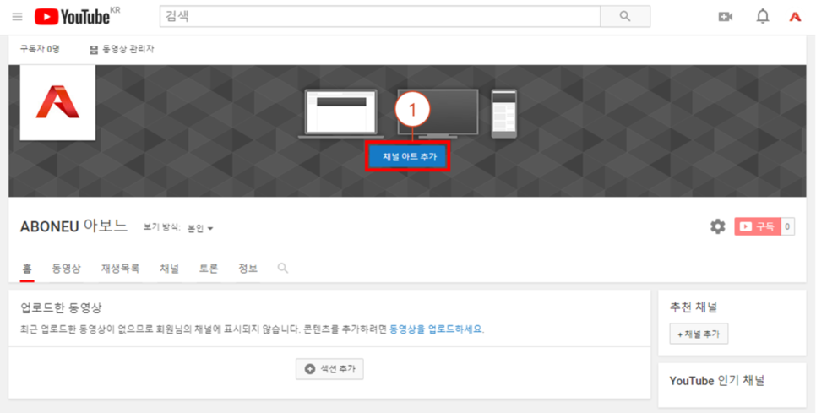Open 동영상 관리자 video manager
This screenshot has height=413, width=816.
point(122,50)
